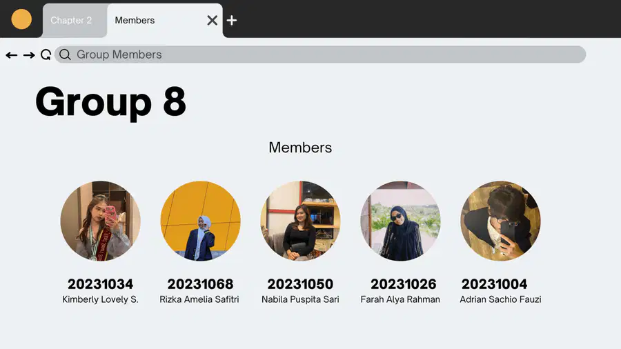Open Kimberly Lovely S. profile photo
This screenshot has width=621, height=349.
pos(101,221)
